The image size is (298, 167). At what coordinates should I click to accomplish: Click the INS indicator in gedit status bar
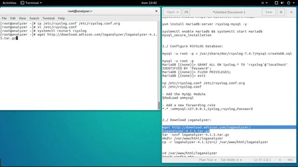tap(290, 160)
